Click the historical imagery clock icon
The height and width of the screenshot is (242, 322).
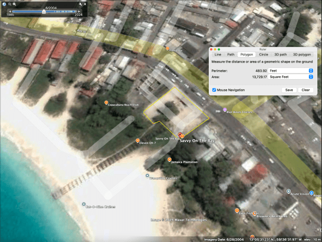click(x=5, y=4)
